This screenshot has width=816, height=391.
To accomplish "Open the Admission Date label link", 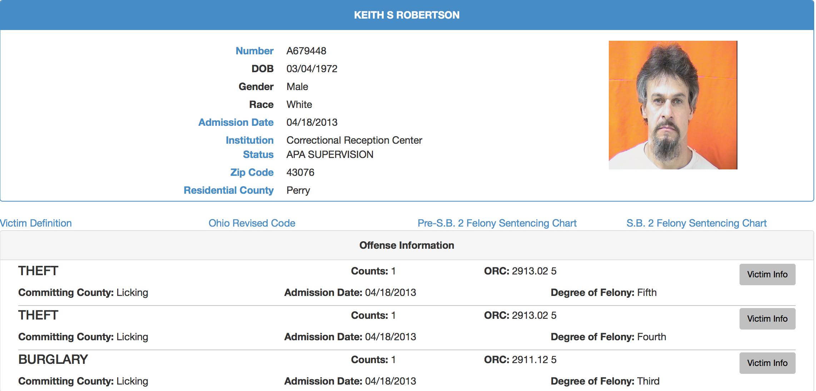I will click(236, 122).
